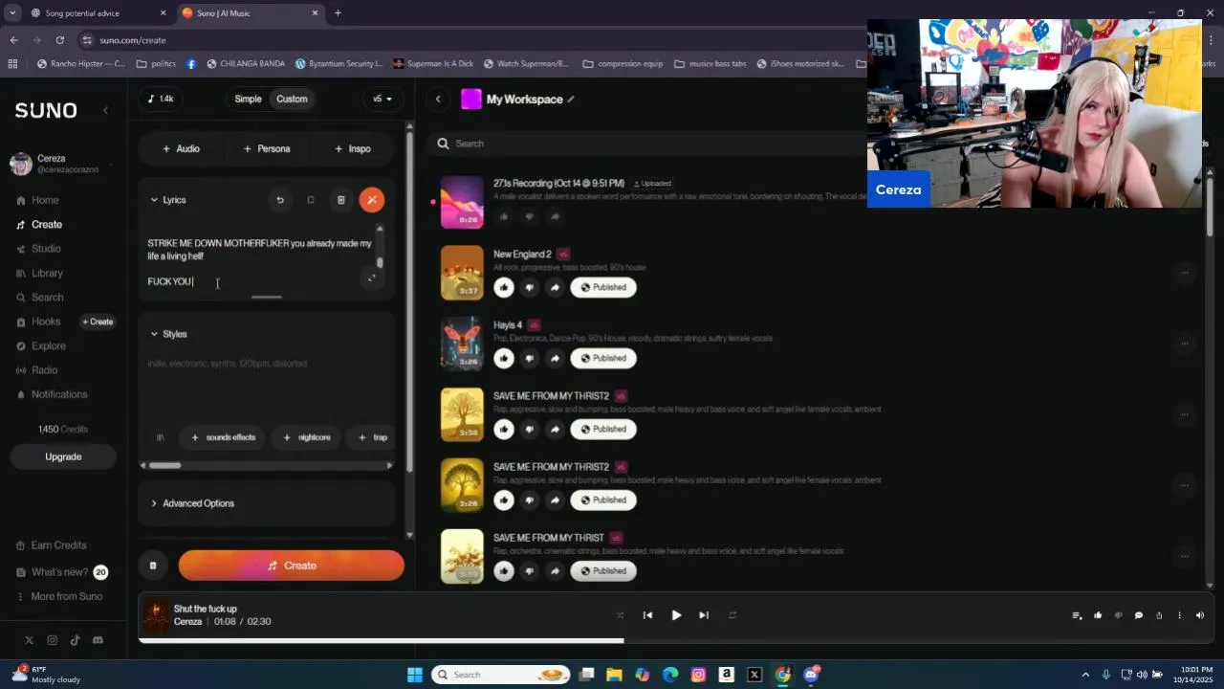Click the copy lyrics icon

coord(311,200)
